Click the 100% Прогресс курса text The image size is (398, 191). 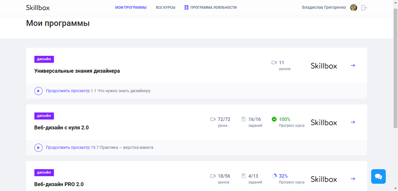[x=292, y=122]
